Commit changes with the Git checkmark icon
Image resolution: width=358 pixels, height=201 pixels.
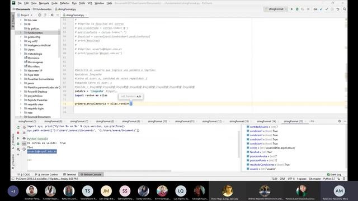click(327, 9)
